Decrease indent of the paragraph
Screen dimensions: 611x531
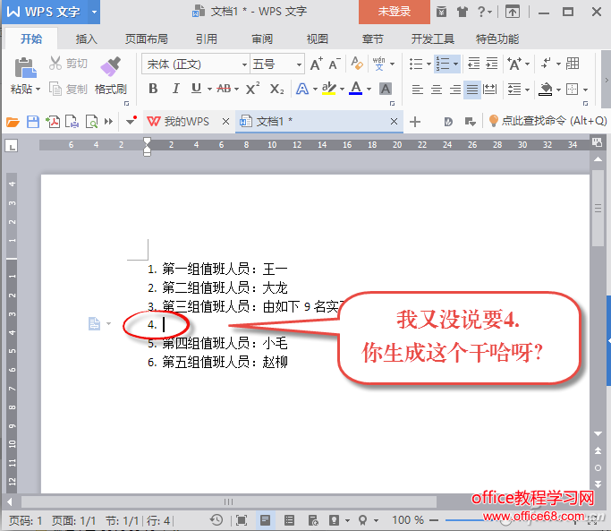pos(473,64)
